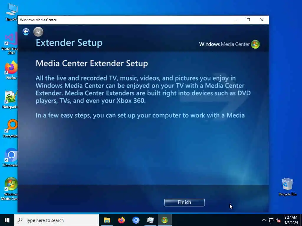This screenshot has height=226, width=302.
Task: Open the Recycle Bin on desktop
Action: point(287,187)
